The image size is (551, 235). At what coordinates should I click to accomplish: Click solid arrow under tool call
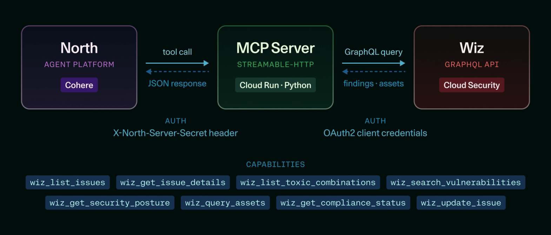click(177, 63)
